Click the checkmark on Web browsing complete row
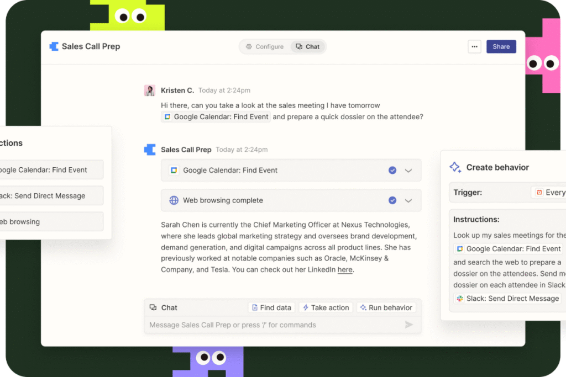This screenshot has width=566, height=377. pos(392,200)
